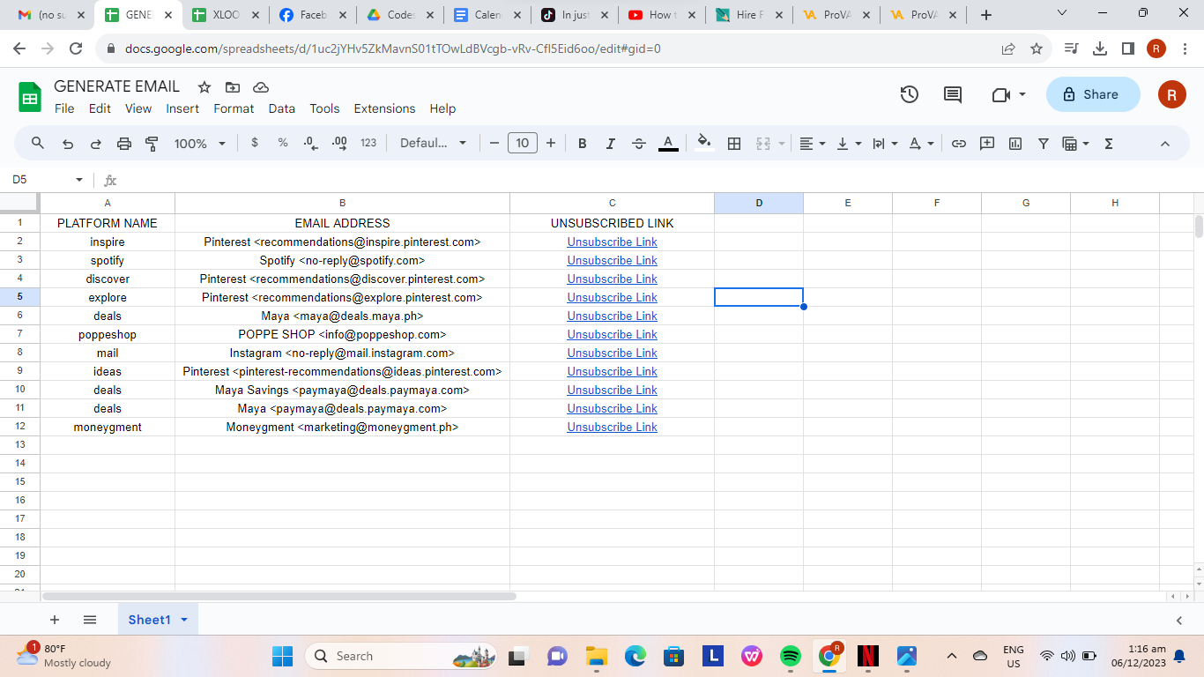1204x677 pixels.
Task: Open the borders tool
Action: (734, 143)
